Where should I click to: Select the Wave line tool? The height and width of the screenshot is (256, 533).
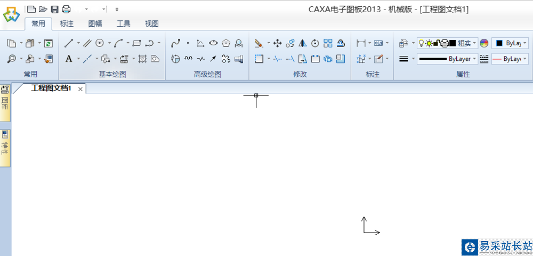[188, 59]
